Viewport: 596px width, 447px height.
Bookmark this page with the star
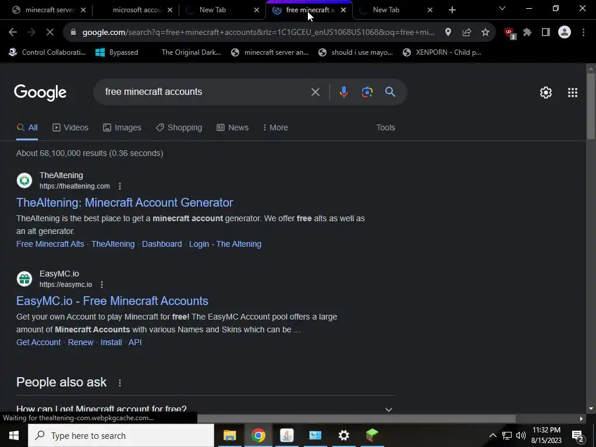tap(485, 33)
